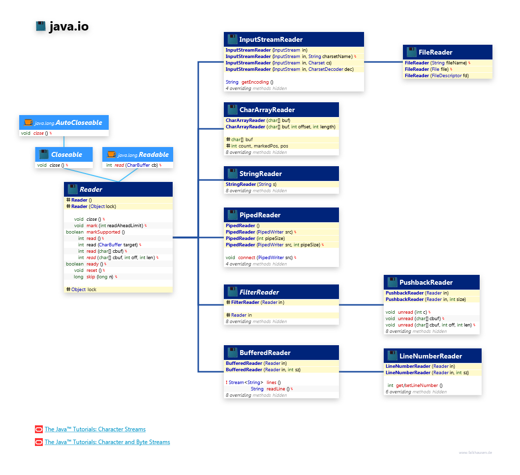Click BufferedReader (Reader in, int sz) constructor
The width and height of the screenshot is (520, 475).
click(x=263, y=370)
